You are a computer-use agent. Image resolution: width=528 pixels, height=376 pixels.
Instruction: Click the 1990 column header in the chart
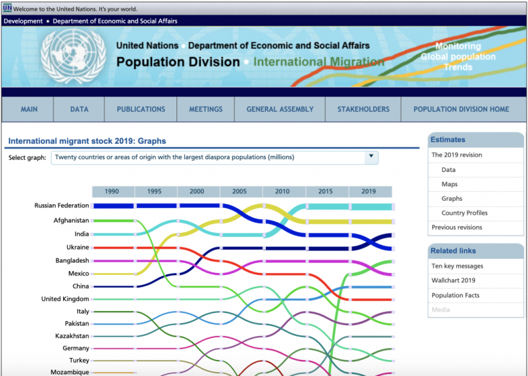click(112, 191)
